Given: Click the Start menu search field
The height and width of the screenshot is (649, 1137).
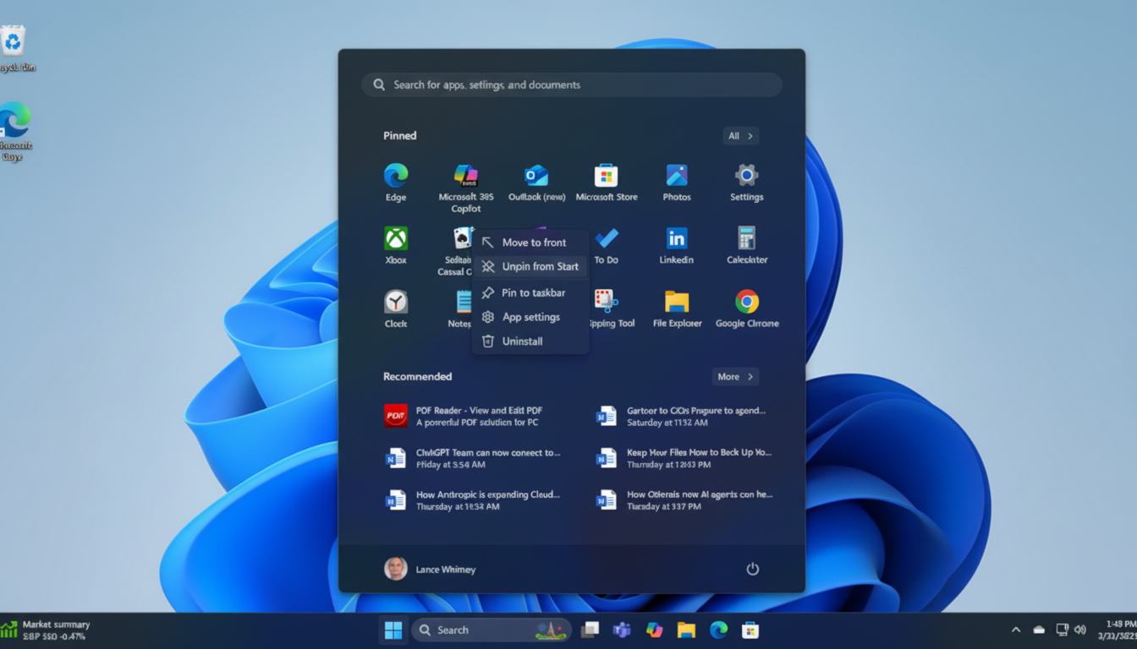Looking at the screenshot, I should click(x=571, y=85).
